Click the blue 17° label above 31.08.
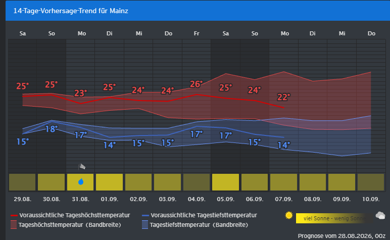 pos(81,135)
